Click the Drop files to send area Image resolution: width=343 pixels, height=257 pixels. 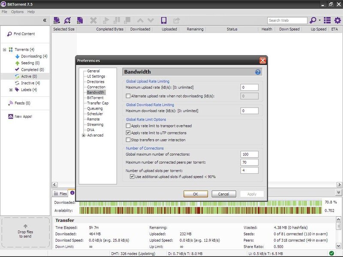point(25,232)
